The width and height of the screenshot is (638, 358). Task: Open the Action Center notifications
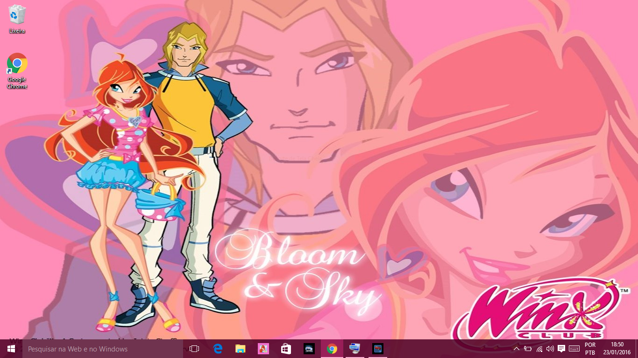pos(562,349)
